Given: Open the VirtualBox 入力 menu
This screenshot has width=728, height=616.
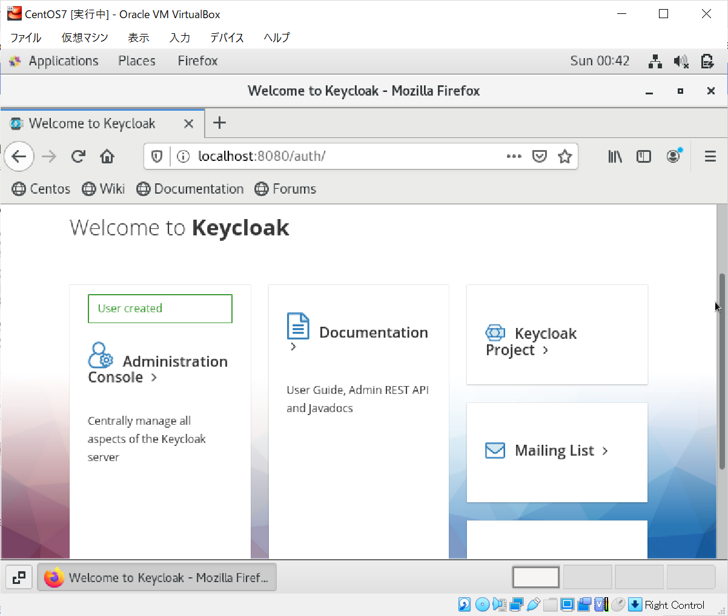Looking at the screenshot, I should point(180,38).
